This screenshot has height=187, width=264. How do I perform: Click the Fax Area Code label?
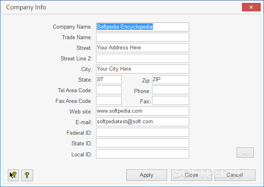pyautogui.click(x=74, y=101)
